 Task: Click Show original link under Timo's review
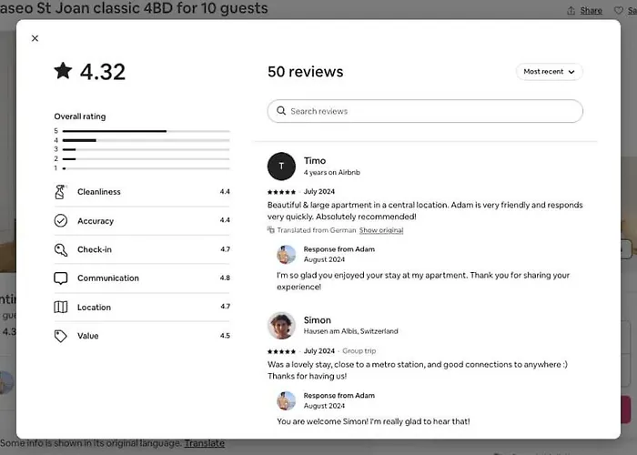pos(381,230)
